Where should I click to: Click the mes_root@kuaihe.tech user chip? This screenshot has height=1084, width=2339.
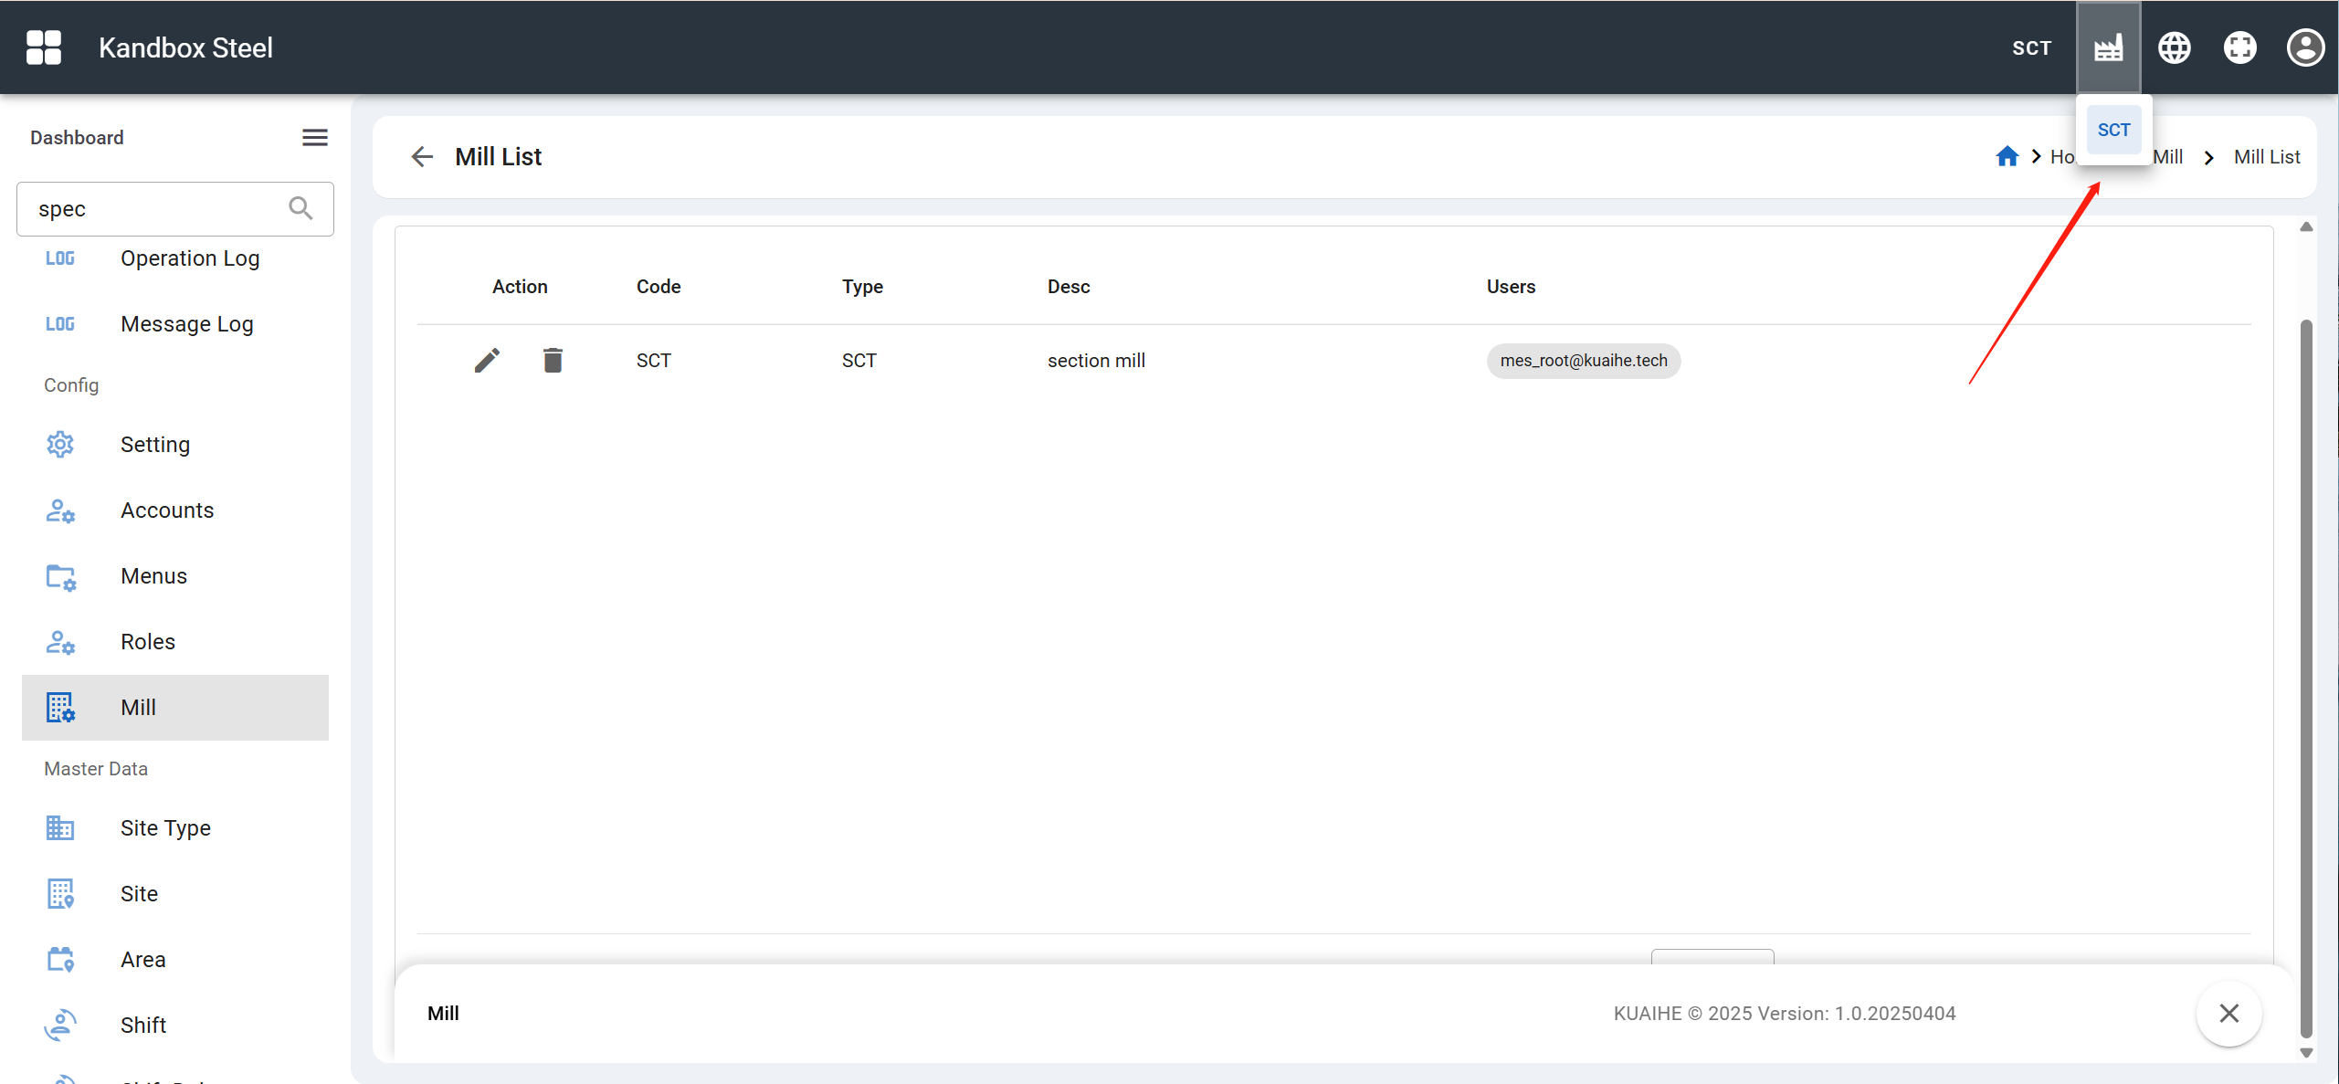pyautogui.click(x=1583, y=360)
